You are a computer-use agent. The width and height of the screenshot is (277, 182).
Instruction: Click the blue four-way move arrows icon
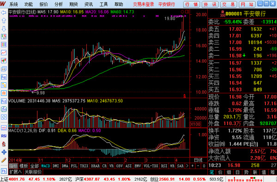tap(4, 152)
